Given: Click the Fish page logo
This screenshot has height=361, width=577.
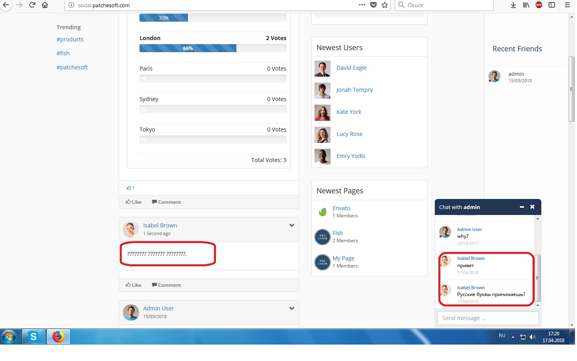Looking at the screenshot, I should click(323, 237).
